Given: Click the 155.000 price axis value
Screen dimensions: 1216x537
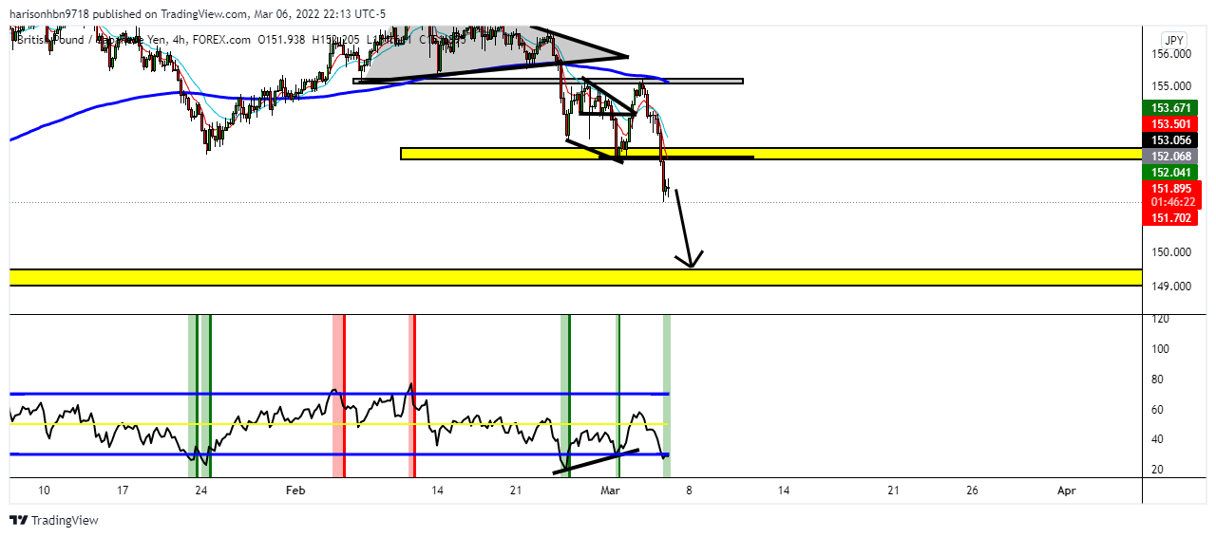Looking at the screenshot, I should pyautogui.click(x=1171, y=85).
